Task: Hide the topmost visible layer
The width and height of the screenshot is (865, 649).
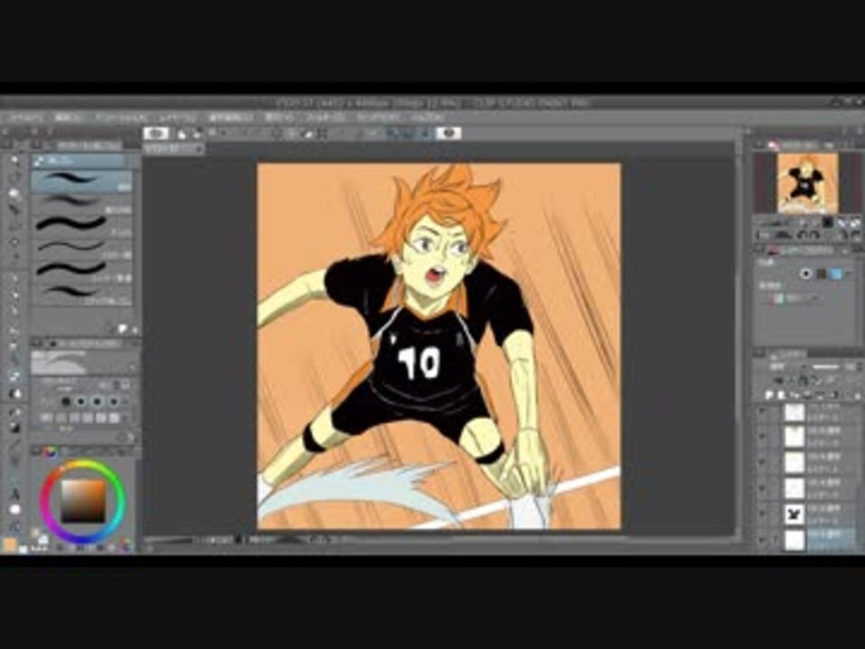Action: pyautogui.click(x=762, y=412)
